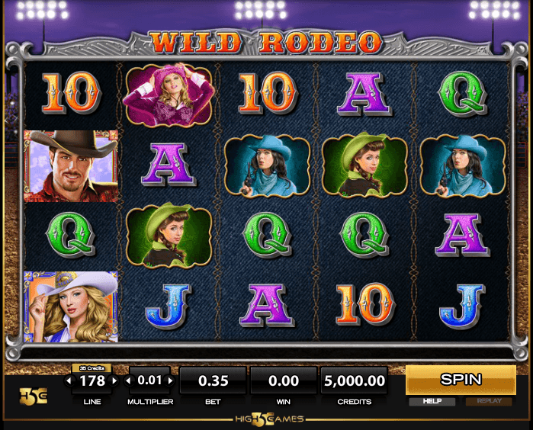Open the HELP screen

click(x=432, y=402)
